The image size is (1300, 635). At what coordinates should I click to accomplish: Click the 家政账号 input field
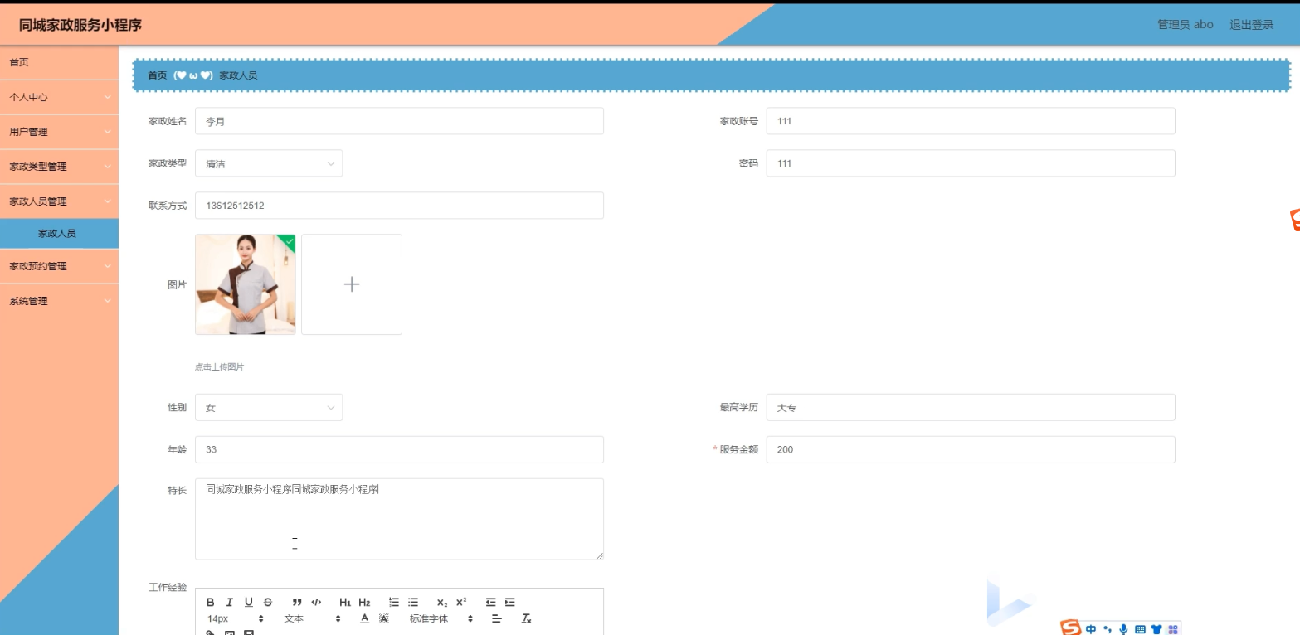pyautogui.click(x=971, y=121)
